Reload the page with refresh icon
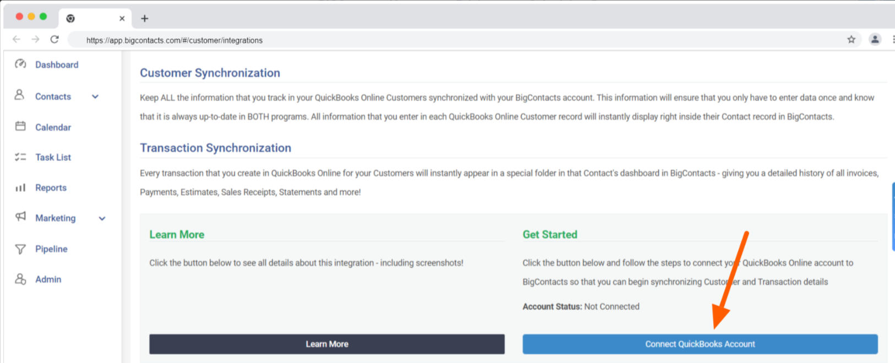895x363 pixels. [55, 39]
